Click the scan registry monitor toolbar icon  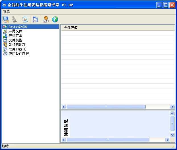[x=6, y=19]
